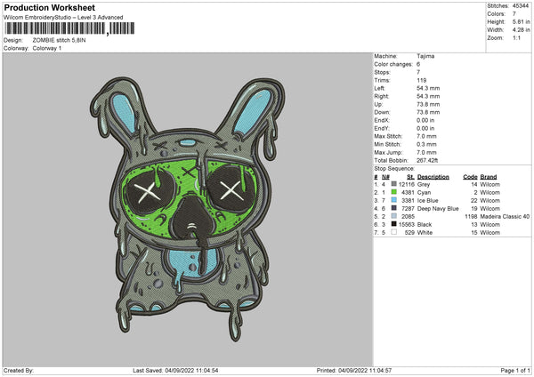Click the Black row stitch count '15563'
The image size is (534, 377).
click(x=407, y=225)
